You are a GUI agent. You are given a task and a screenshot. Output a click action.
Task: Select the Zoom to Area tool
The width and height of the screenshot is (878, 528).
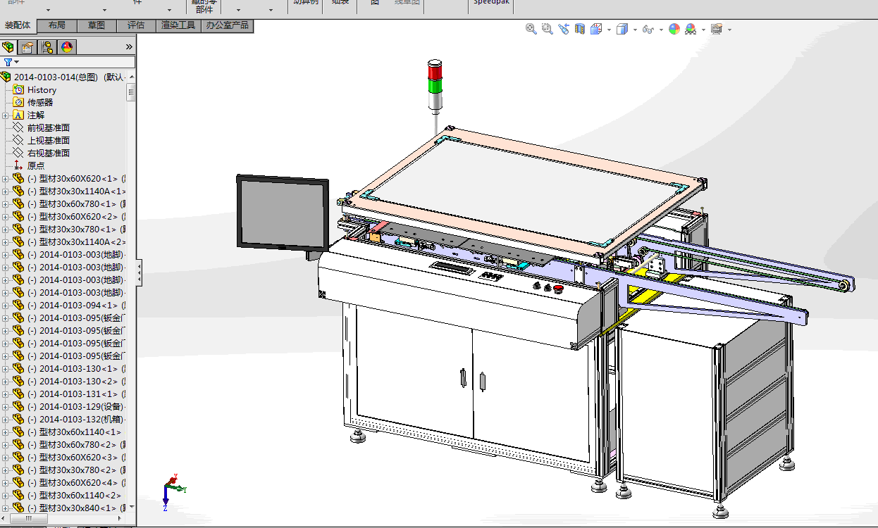(548, 29)
